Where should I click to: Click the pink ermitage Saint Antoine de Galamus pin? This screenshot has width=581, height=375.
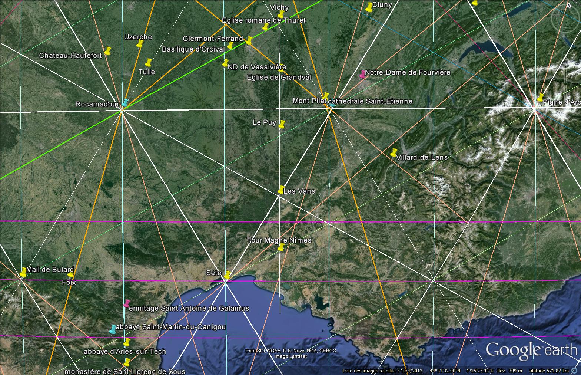[x=127, y=304]
